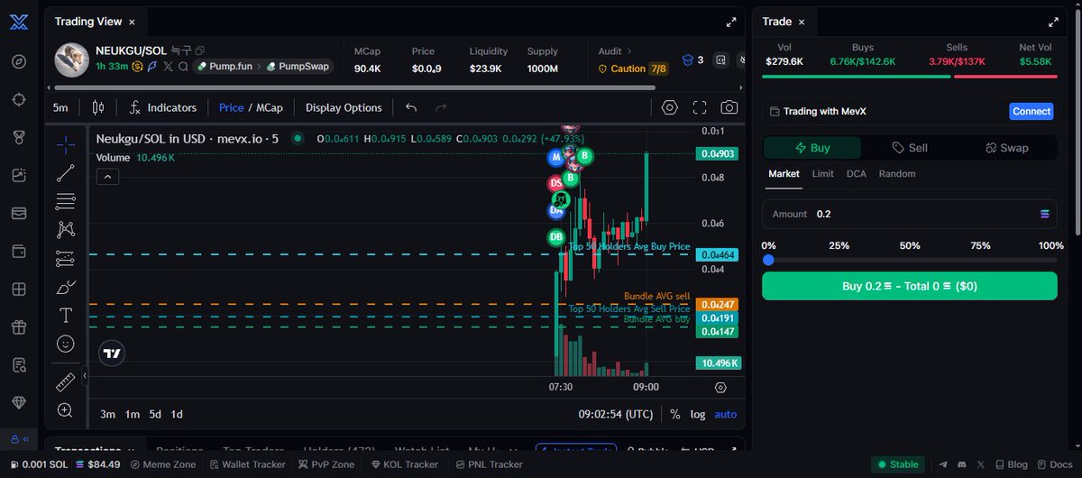The height and width of the screenshot is (478, 1082).
Task: Open the compass Discover icon in sidebar
Action: pyautogui.click(x=19, y=61)
